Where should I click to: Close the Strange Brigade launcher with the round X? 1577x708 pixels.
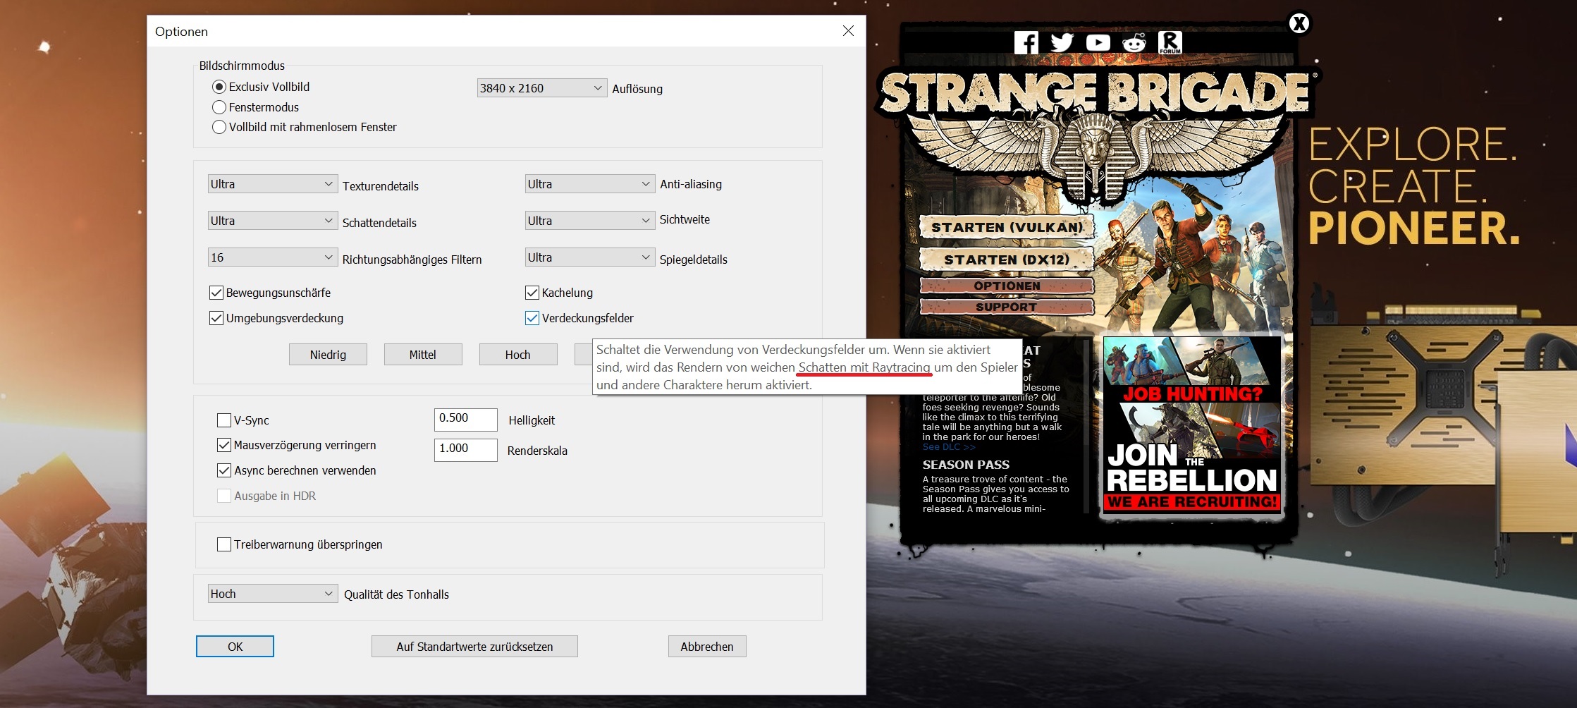(1299, 23)
